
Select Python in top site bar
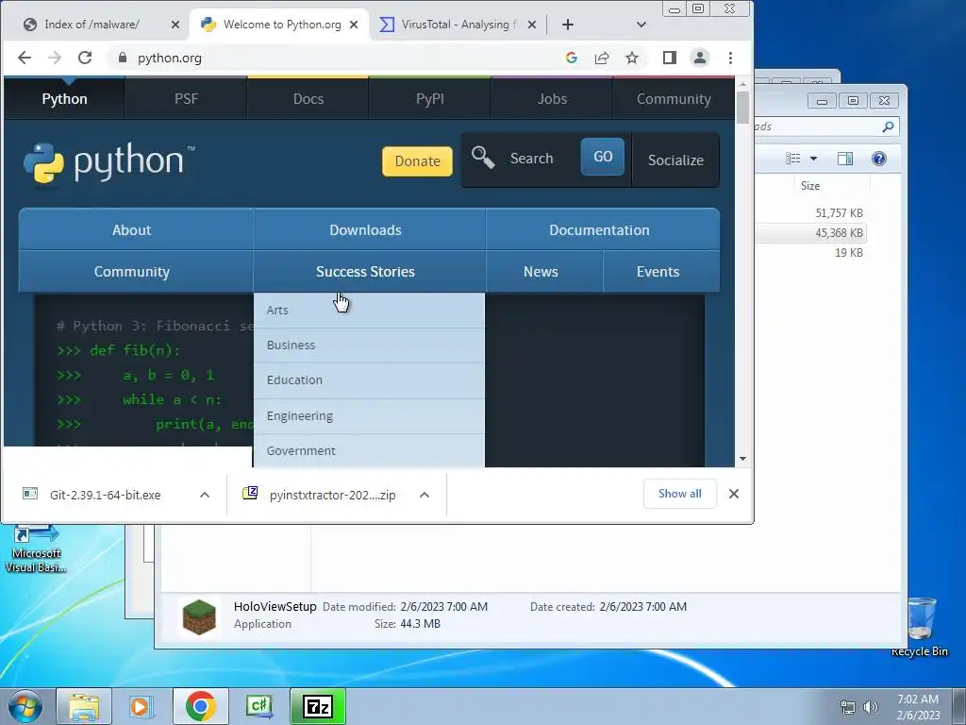(65, 98)
